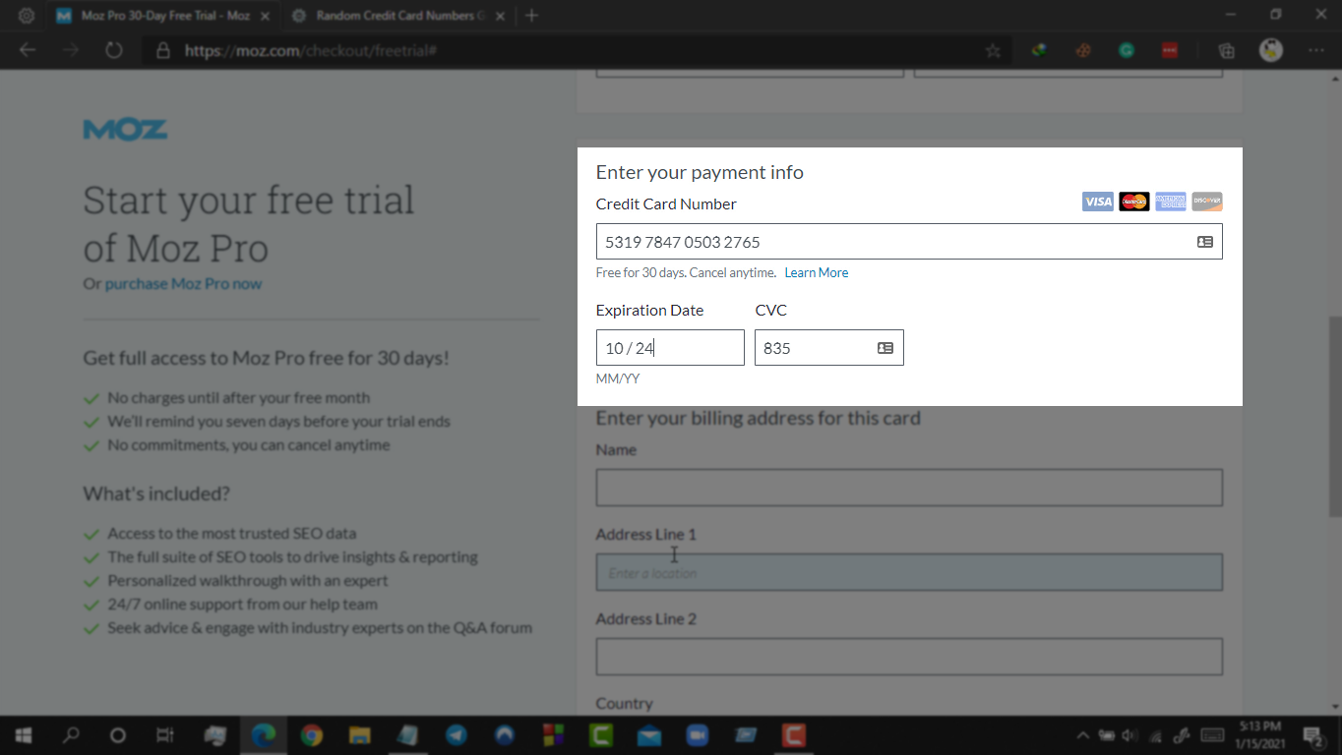Click the Learn More link
Viewport: 1342px width, 755px height.
coord(817,273)
